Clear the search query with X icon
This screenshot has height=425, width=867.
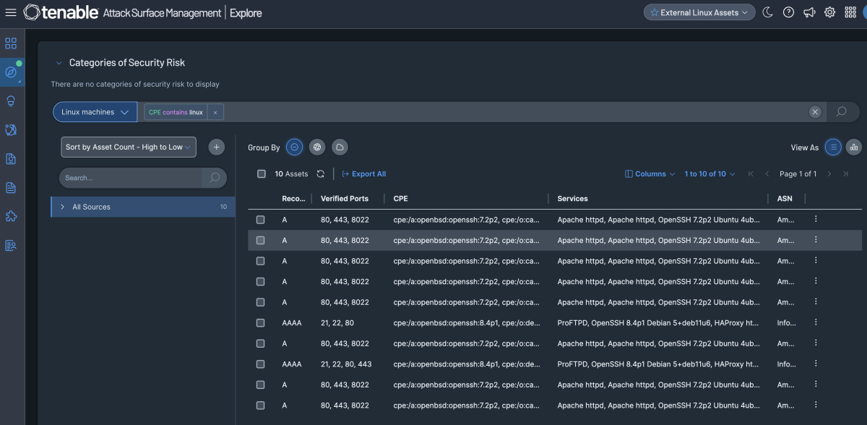tap(815, 112)
